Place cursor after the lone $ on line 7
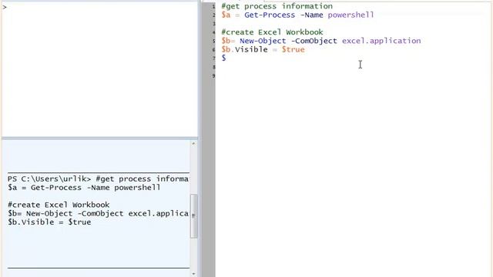This screenshot has width=493, height=277. 226,58
